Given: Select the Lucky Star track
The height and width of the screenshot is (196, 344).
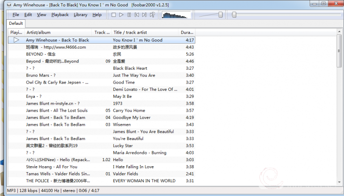Looking at the screenshot, I should coord(101,146).
